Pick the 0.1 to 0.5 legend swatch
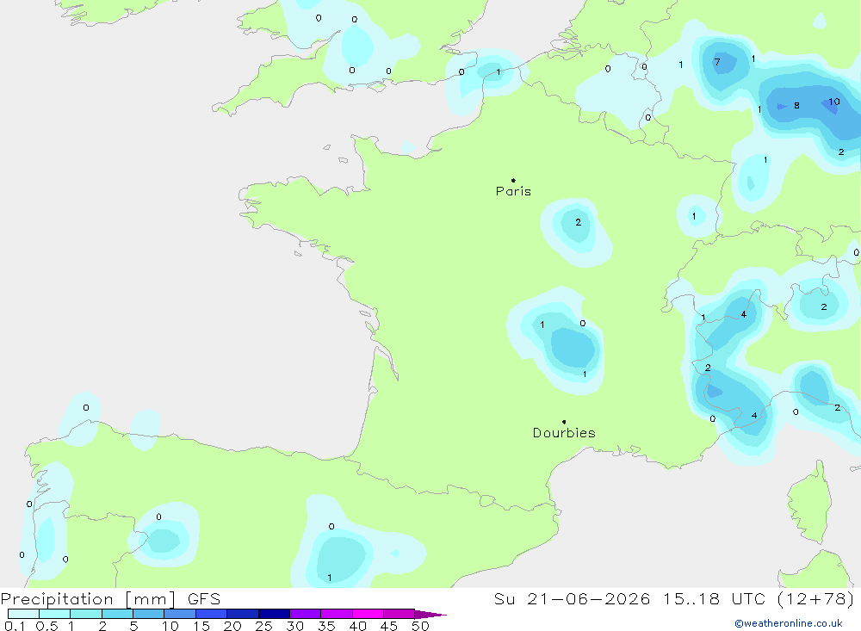861x631 pixels. (23, 614)
